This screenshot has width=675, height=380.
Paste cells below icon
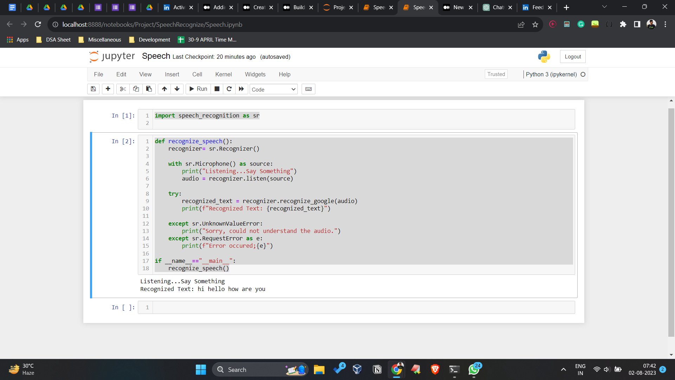pyautogui.click(x=149, y=89)
